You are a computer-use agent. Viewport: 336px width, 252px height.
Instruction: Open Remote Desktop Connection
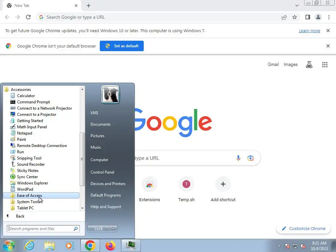click(42, 145)
